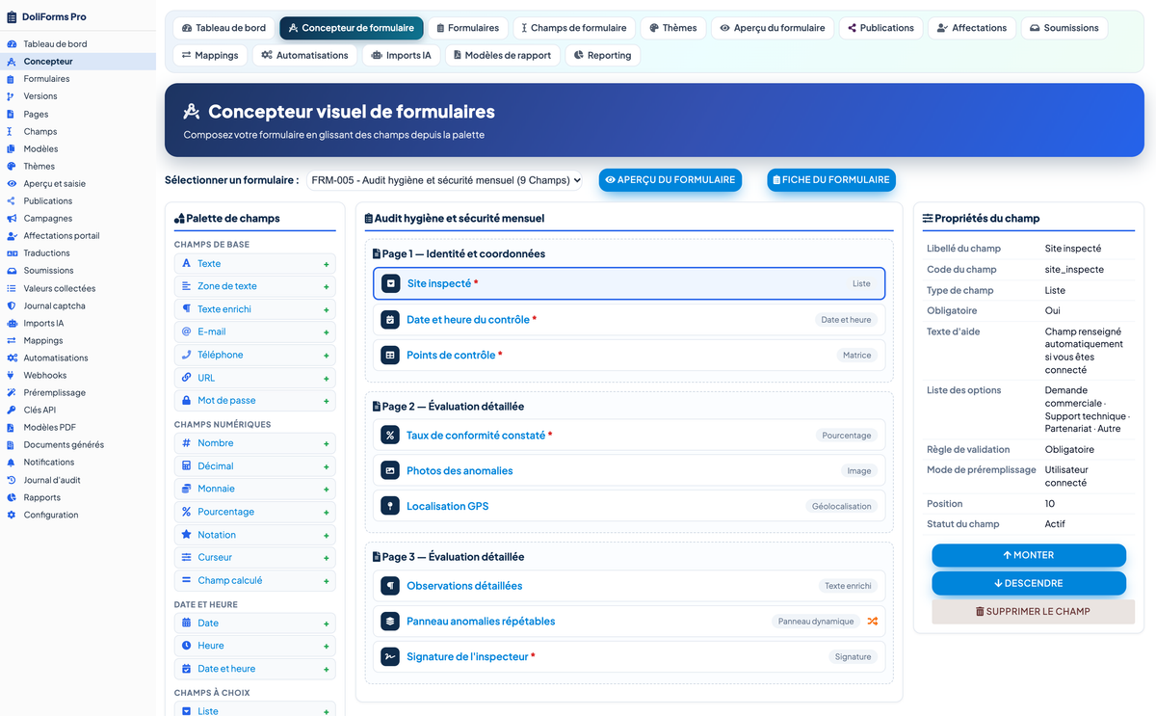
Task: Select the Taux de conformité constaté field
Action: click(629, 436)
